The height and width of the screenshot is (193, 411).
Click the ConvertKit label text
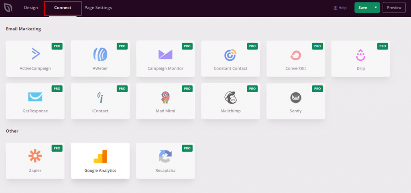[x=296, y=69]
